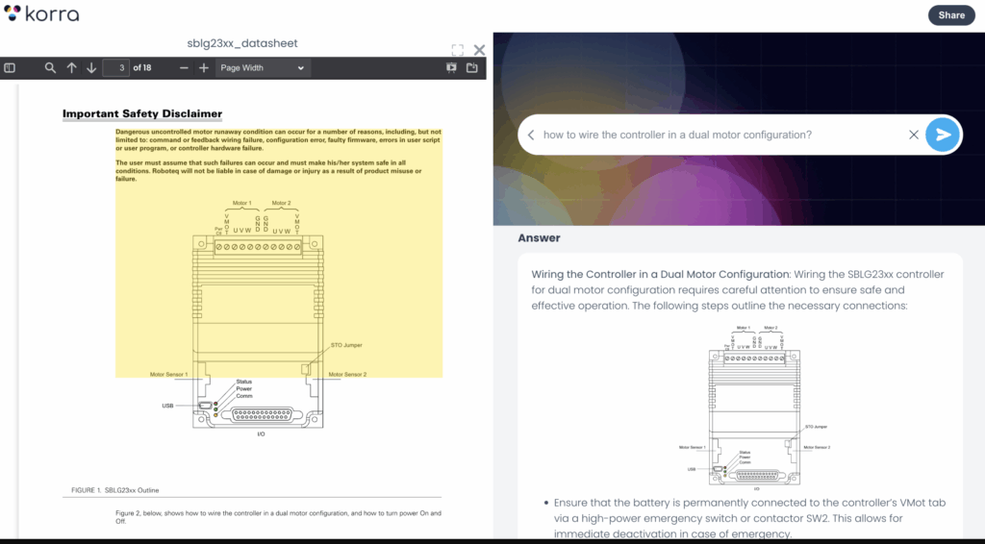The width and height of the screenshot is (985, 544).
Task: Open the Page Width zoom dropdown
Action: coord(261,68)
